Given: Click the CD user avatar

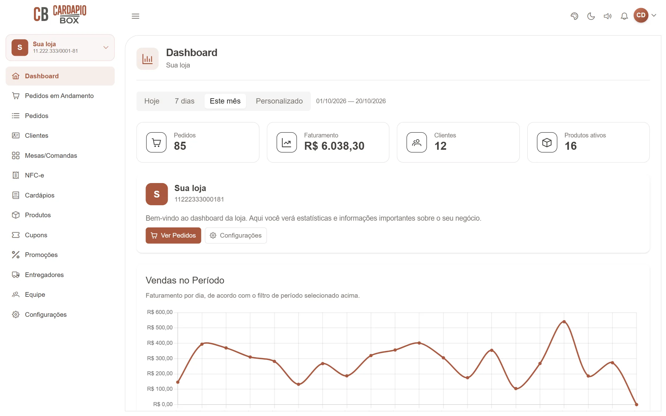Looking at the screenshot, I should pos(641,15).
